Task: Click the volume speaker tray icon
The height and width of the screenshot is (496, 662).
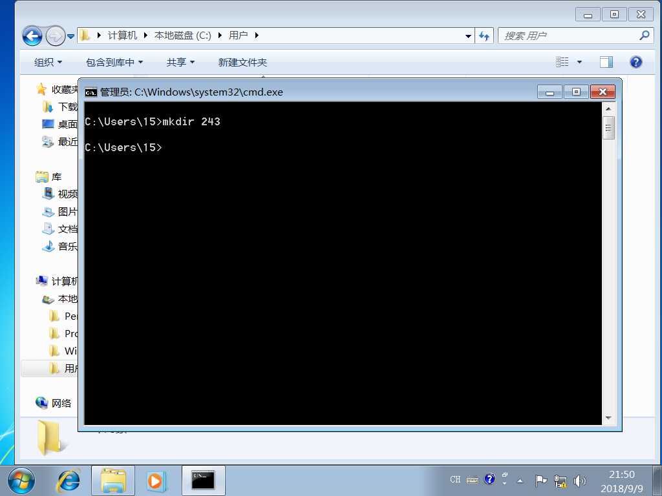Action: pos(580,480)
